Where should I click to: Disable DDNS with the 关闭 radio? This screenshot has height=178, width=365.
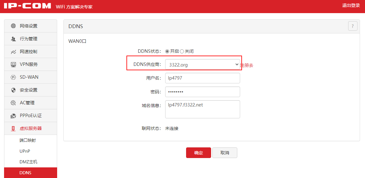(182, 52)
